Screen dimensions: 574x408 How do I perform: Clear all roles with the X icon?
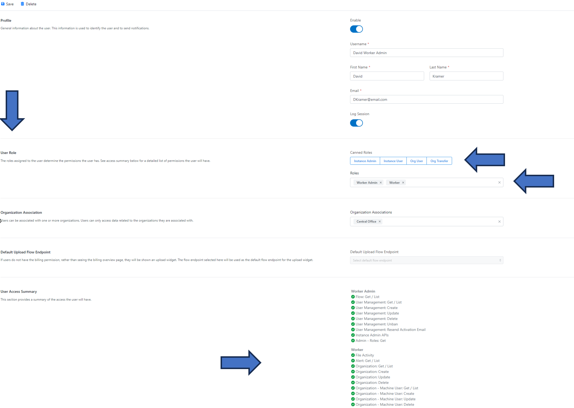pyautogui.click(x=499, y=183)
